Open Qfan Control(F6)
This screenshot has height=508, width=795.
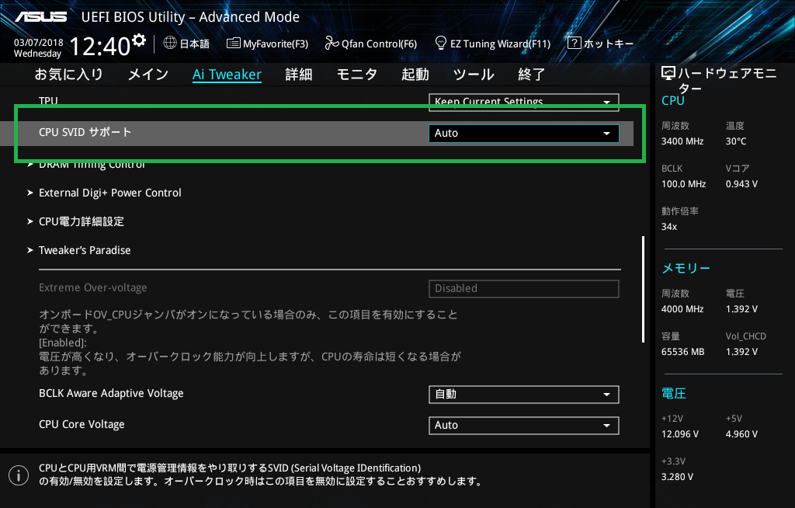[370, 43]
